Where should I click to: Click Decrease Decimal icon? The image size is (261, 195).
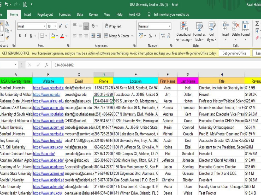[x=169, y=36]
